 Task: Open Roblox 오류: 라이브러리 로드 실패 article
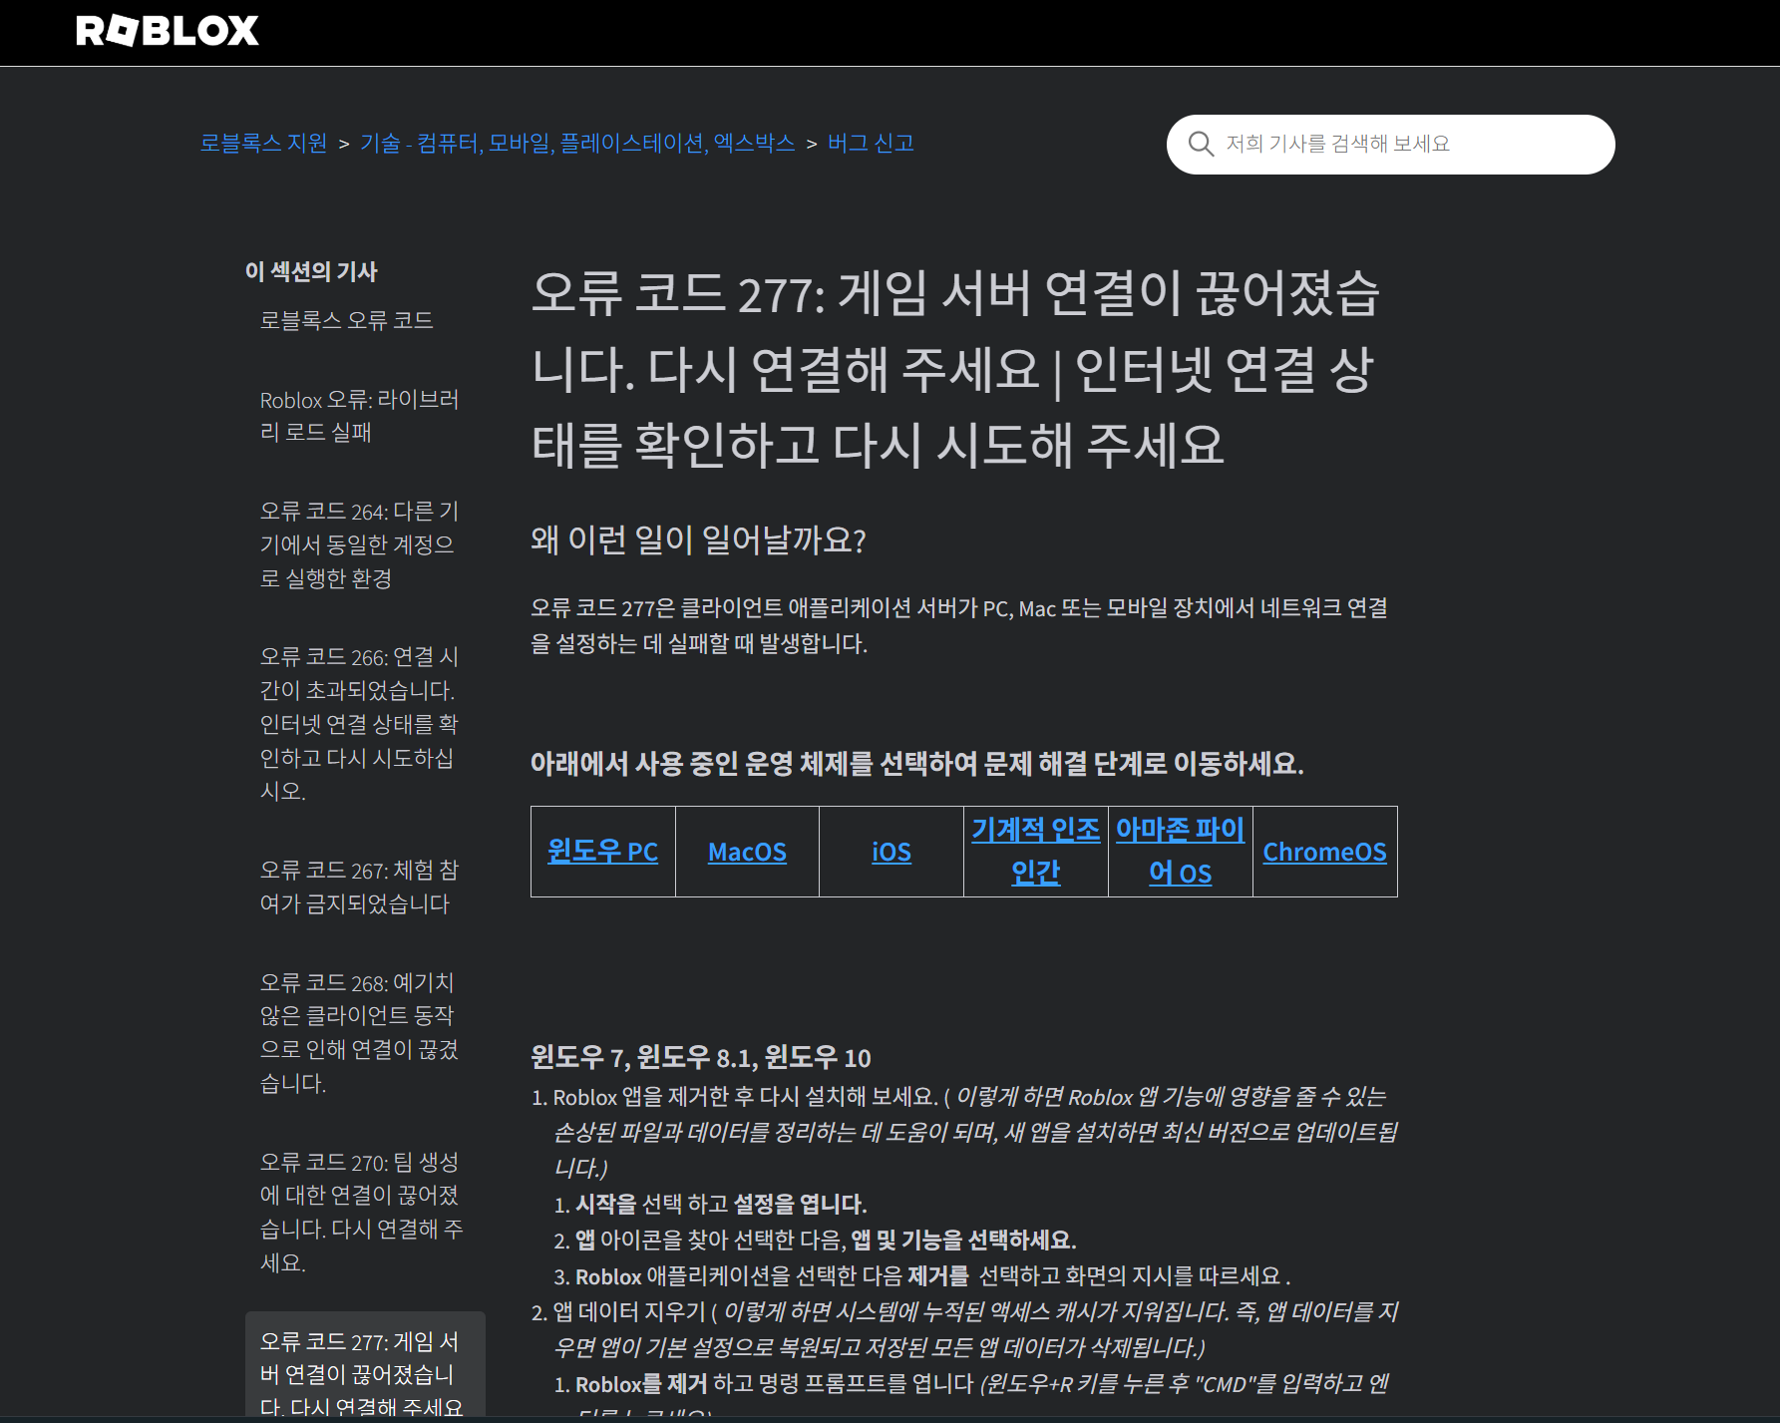[359, 416]
